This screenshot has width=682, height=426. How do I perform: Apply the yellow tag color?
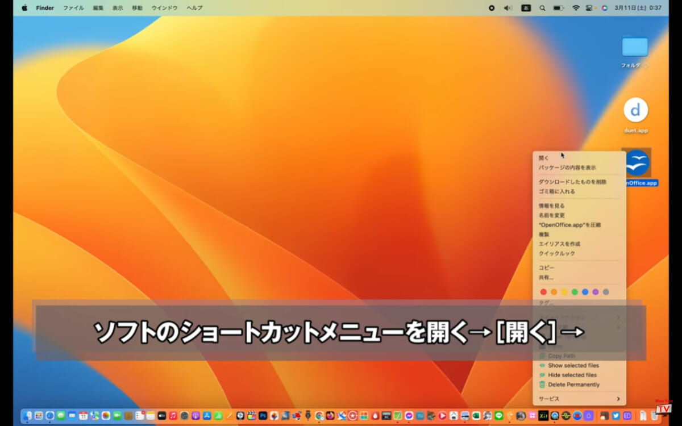click(564, 292)
